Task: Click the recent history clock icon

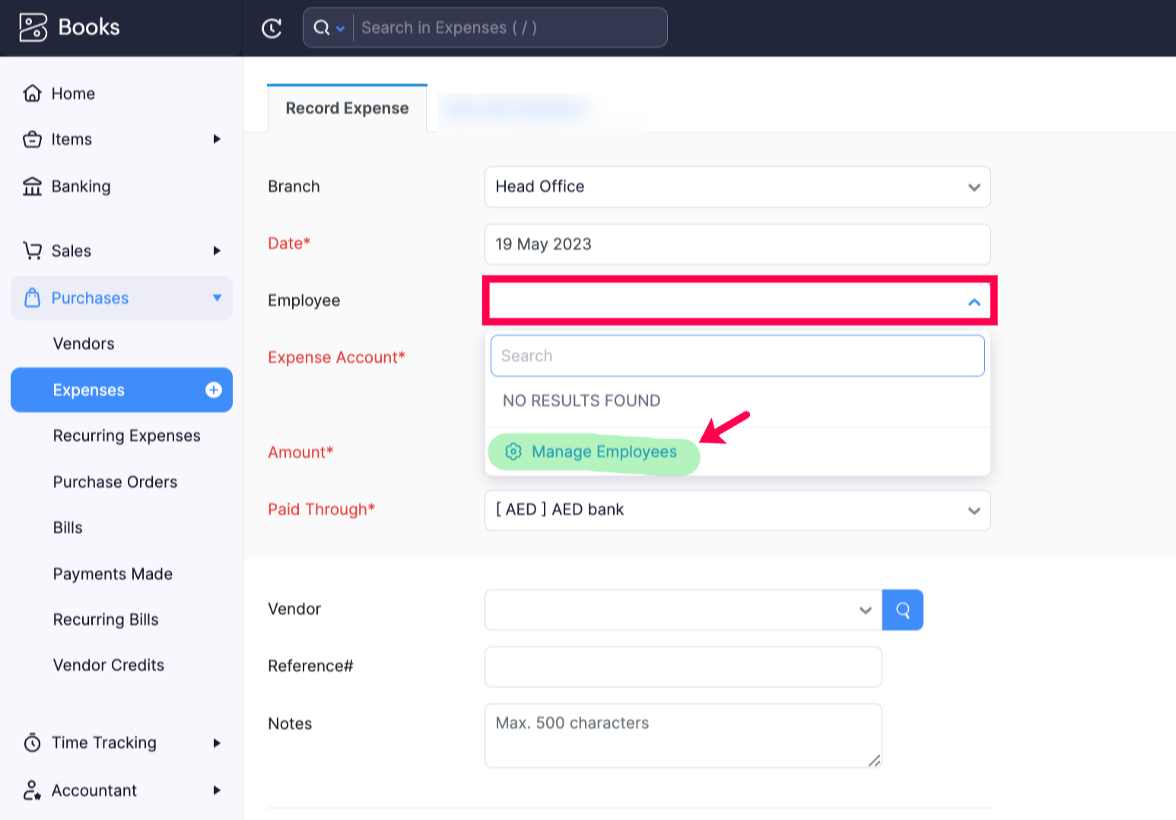Action: coord(272,27)
